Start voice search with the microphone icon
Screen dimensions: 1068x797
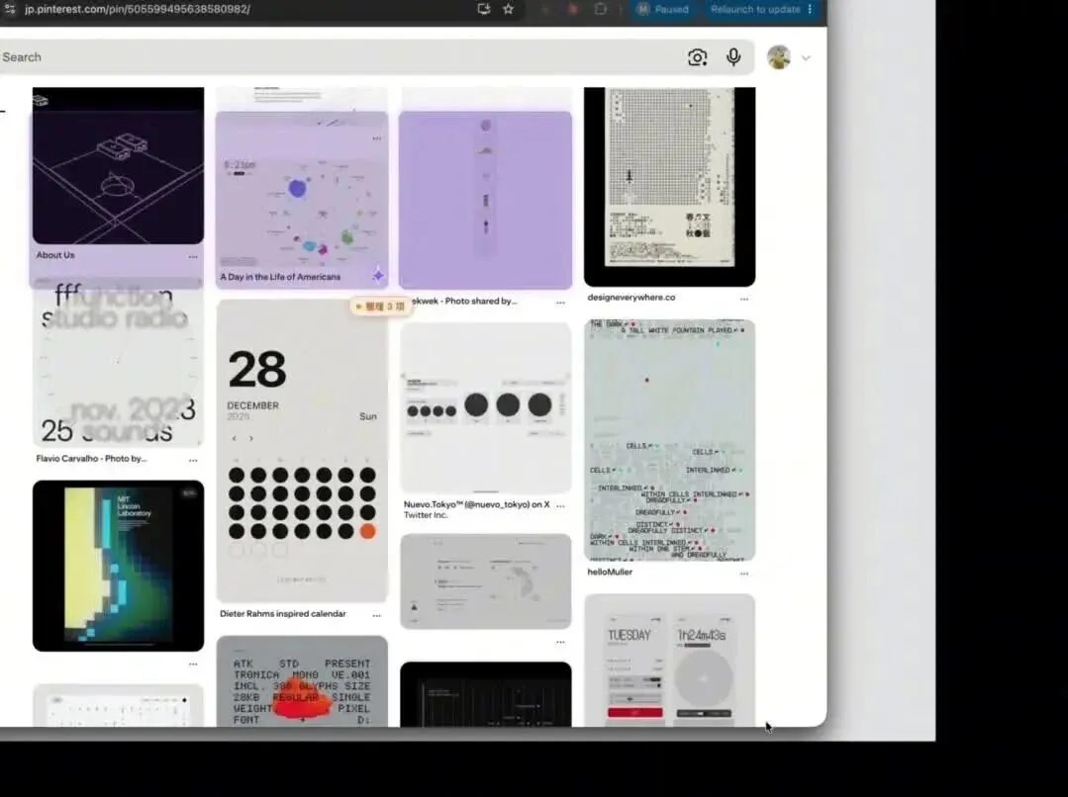tap(733, 57)
